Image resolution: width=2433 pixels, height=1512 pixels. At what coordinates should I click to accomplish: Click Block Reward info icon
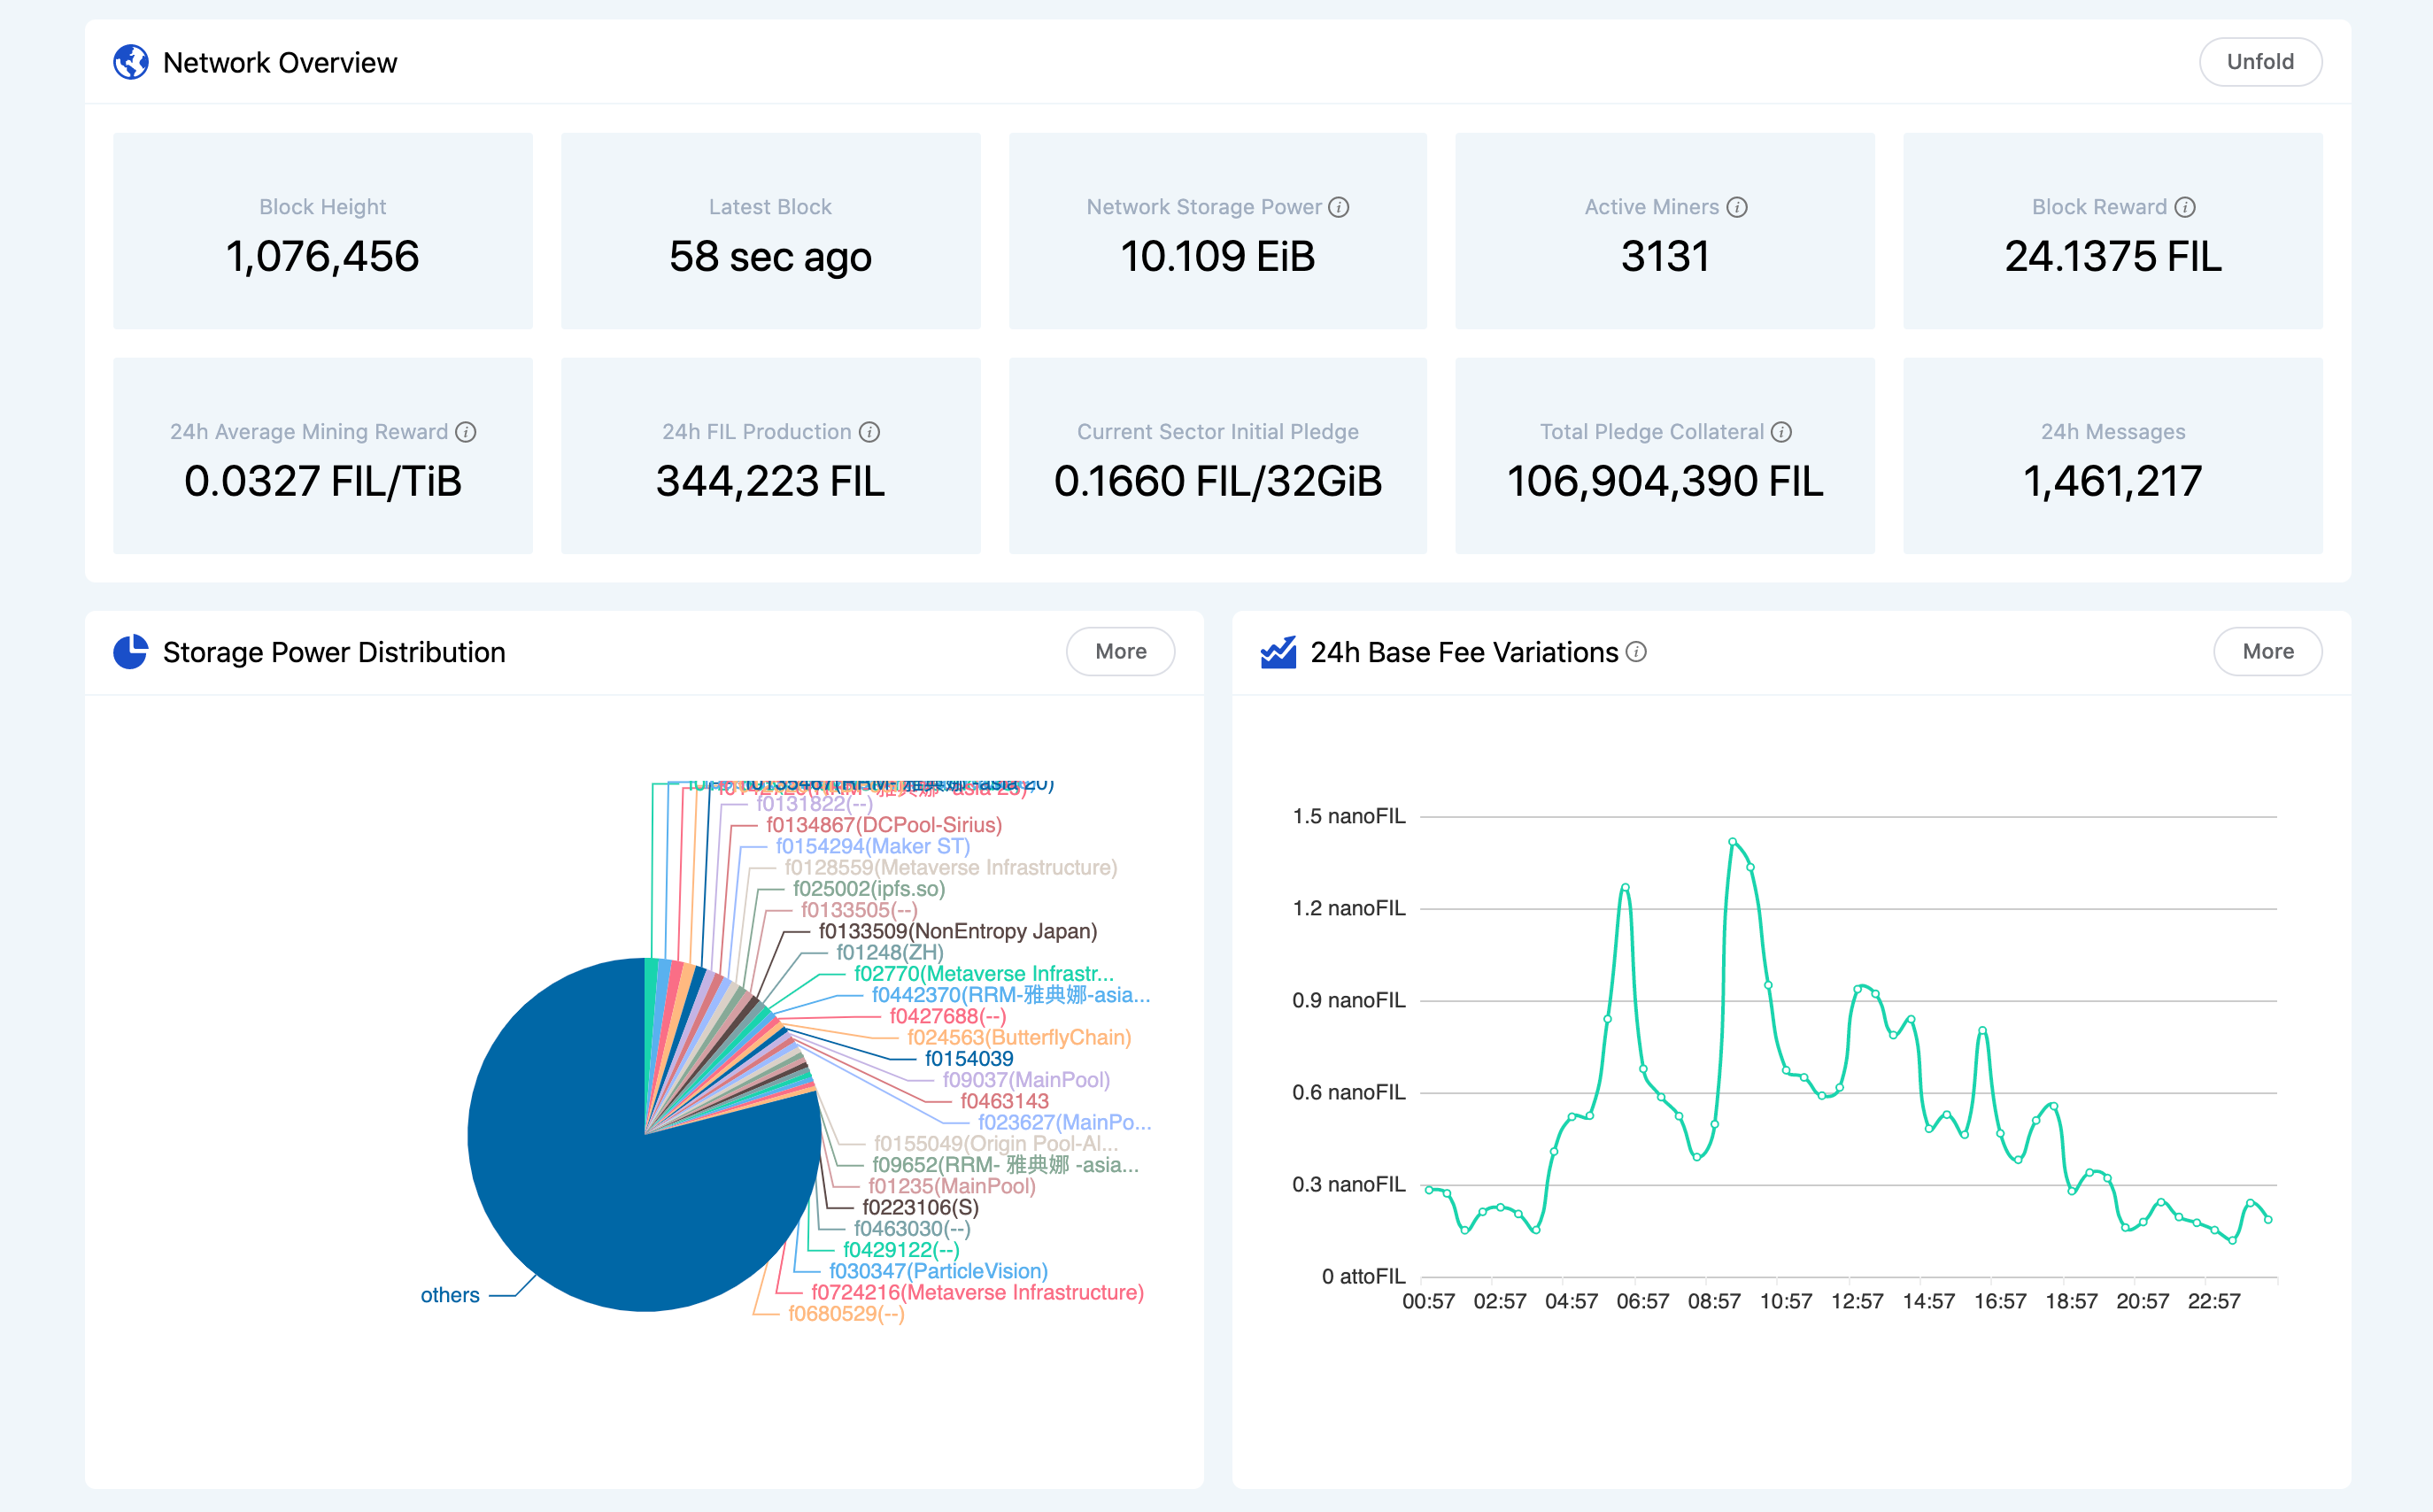[2185, 207]
